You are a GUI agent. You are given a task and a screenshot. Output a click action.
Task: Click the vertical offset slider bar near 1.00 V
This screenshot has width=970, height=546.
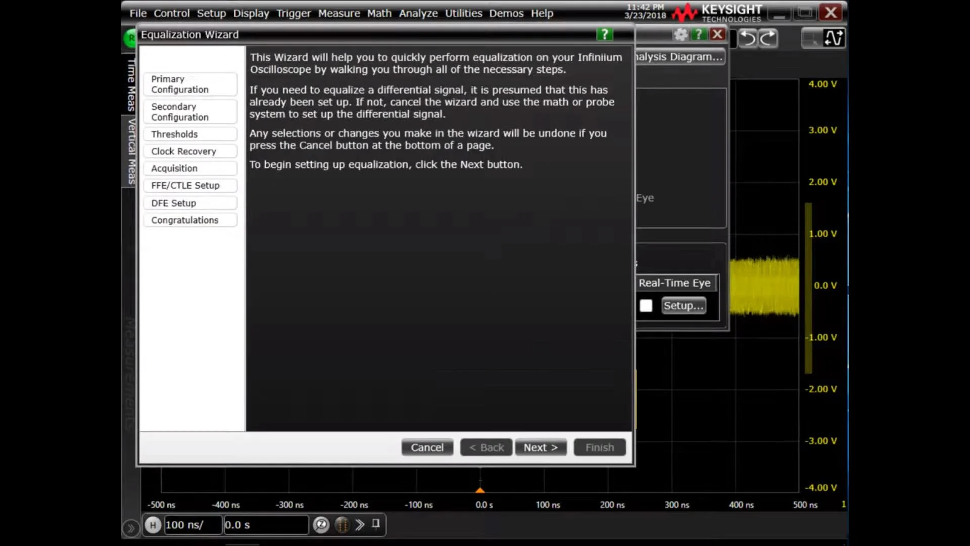click(x=808, y=288)
